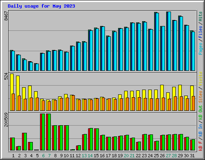Click the 'Files' legend label
This screenshot has height=160, width=205.
[x=201, y=32]
